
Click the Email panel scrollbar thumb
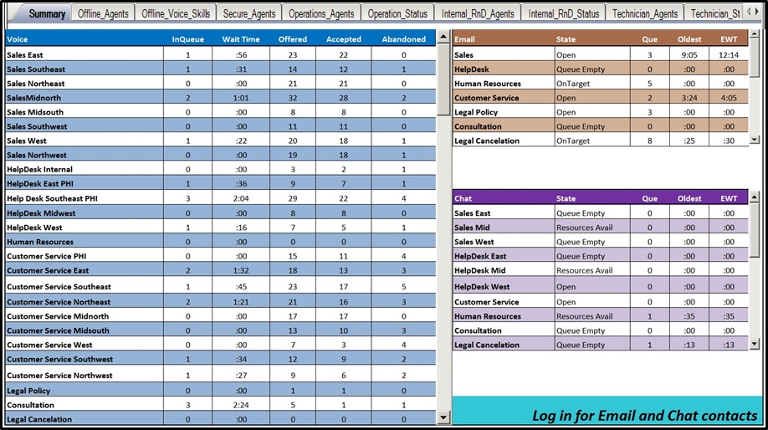coord(755,59)
